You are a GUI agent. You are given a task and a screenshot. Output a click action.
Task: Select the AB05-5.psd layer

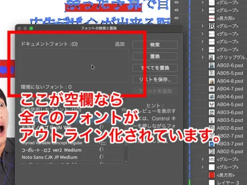point(230,73)
